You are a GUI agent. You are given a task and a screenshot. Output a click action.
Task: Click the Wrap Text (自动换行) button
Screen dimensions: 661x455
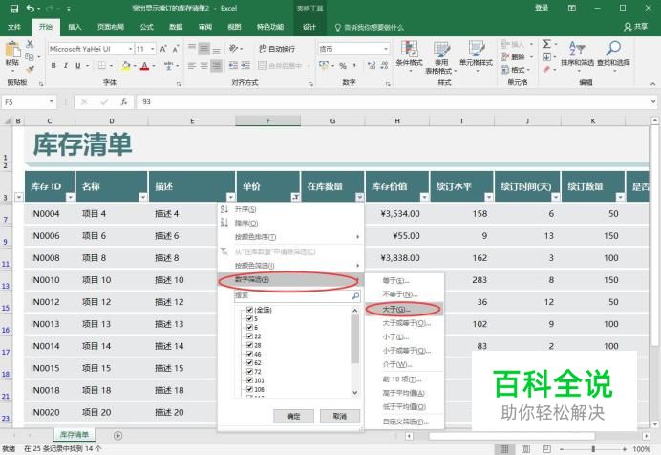pos(277,49)
